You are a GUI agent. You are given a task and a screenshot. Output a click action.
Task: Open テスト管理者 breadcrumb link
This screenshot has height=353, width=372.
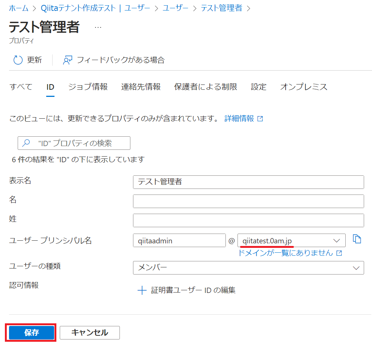[221, 8]
